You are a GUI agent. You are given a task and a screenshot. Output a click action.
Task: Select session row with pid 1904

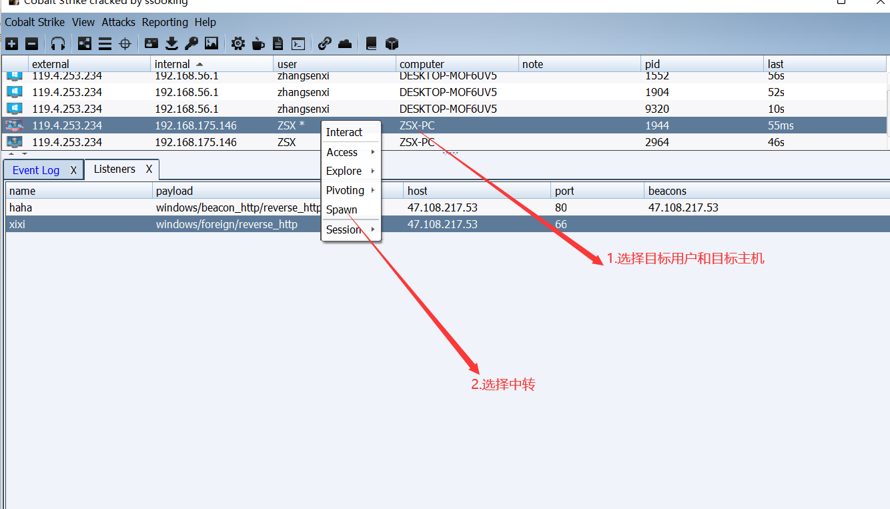444,92
